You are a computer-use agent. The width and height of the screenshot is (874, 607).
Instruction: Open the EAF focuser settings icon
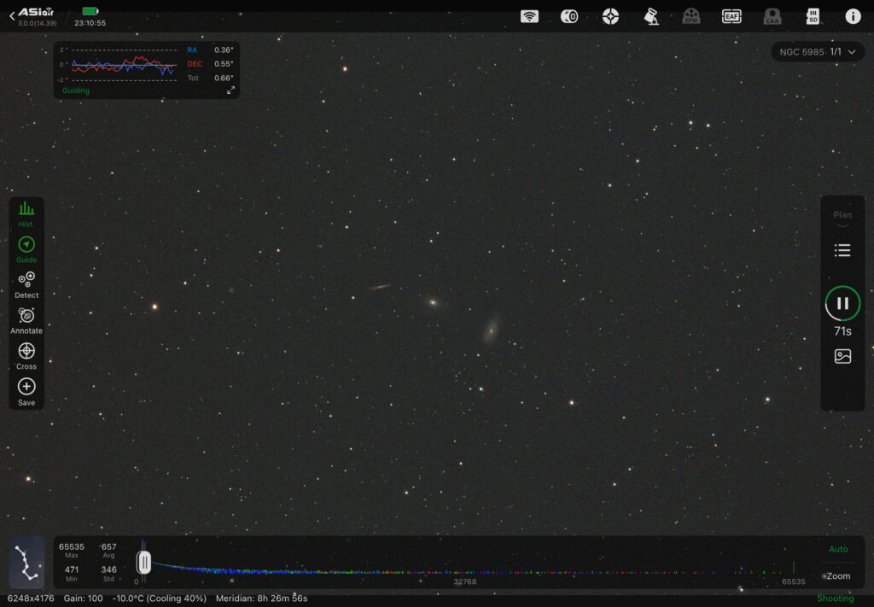731,16
